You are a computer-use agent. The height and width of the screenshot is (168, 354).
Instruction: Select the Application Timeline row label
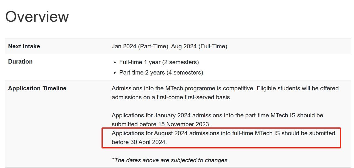pos(37,88)
